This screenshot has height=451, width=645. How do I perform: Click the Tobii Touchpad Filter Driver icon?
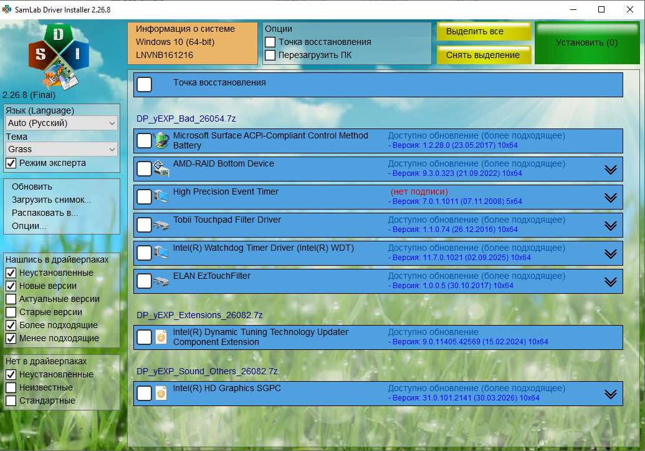click(161, 225)
